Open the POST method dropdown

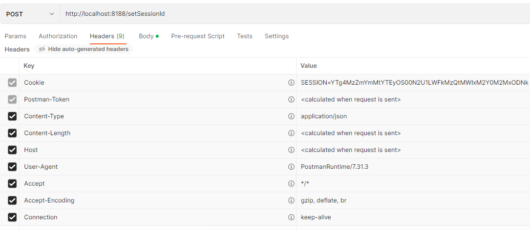pos(30,14)
